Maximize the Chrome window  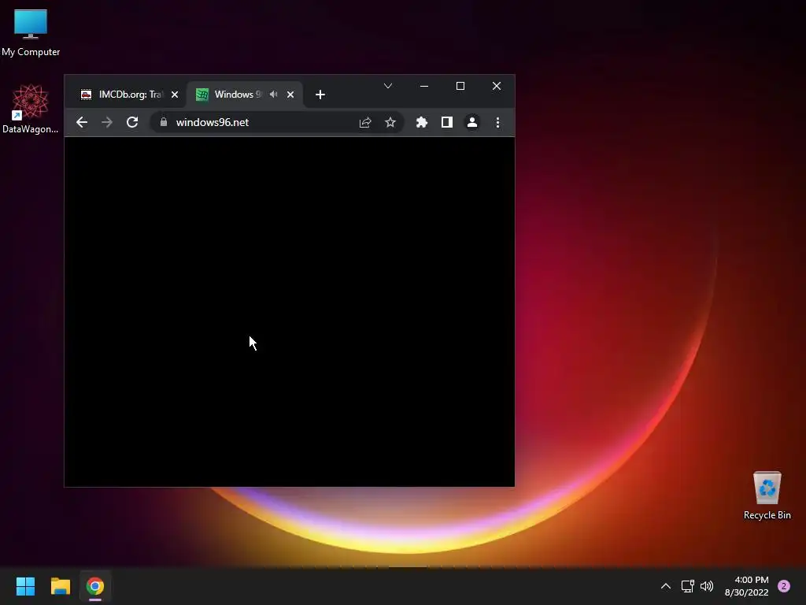pos(460,86)
